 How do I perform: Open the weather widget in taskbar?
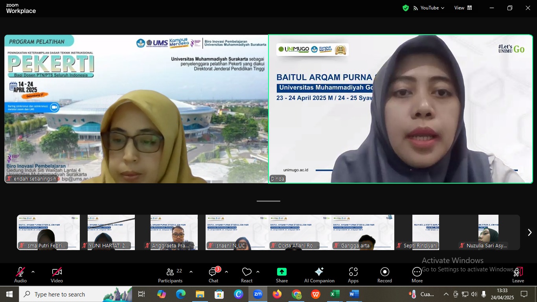coord(422,294)
